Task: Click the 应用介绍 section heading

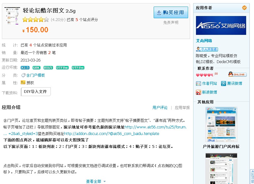Action: (11, 107)
